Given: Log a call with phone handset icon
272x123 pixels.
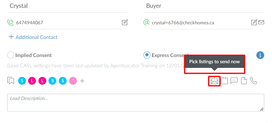Looking at the screenshot, I should (254, 81).
